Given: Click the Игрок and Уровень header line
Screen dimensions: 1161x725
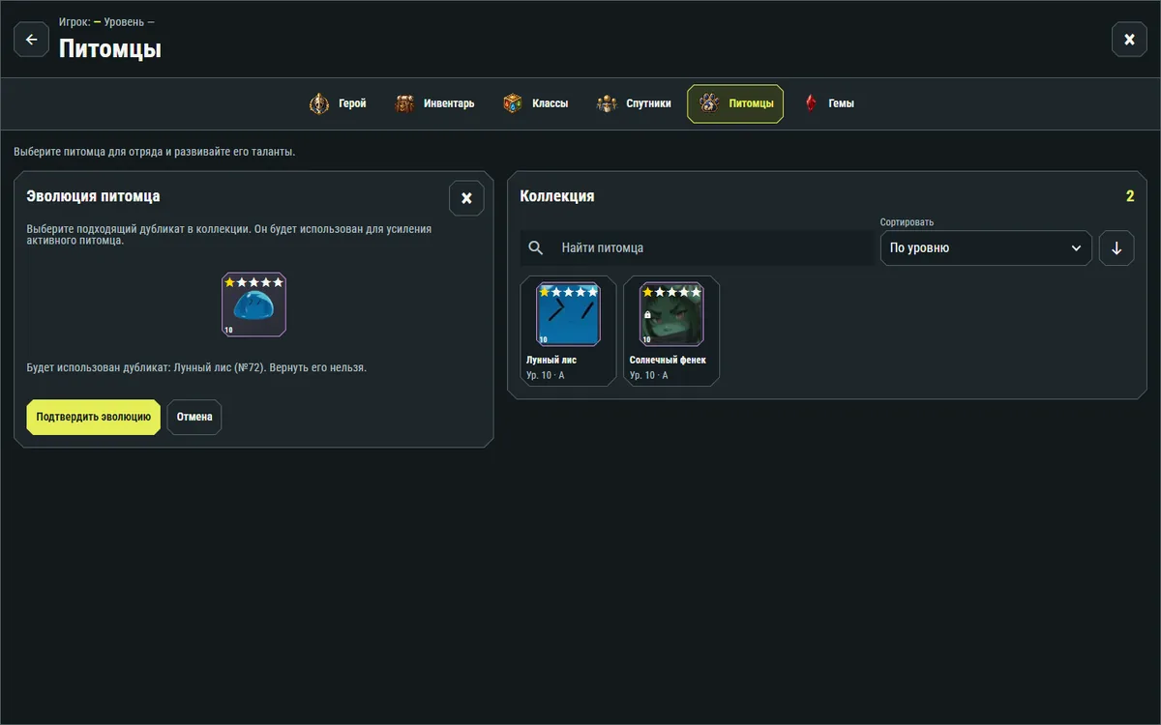Looking at the screenshot, I should [106, 21].
